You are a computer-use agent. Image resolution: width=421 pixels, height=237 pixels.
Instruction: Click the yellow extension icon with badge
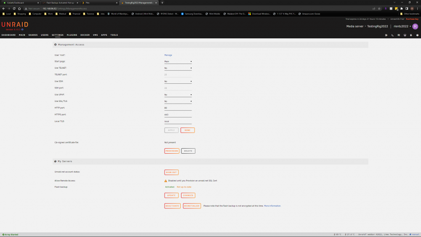[396, 8]
